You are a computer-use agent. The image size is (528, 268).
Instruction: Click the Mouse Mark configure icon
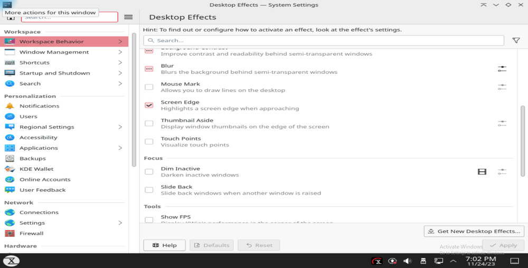point(502,87)
